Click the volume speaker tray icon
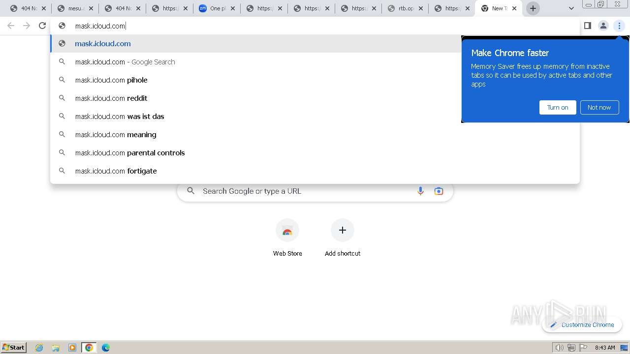Viewport: 630px width, 354px height. 559,348
